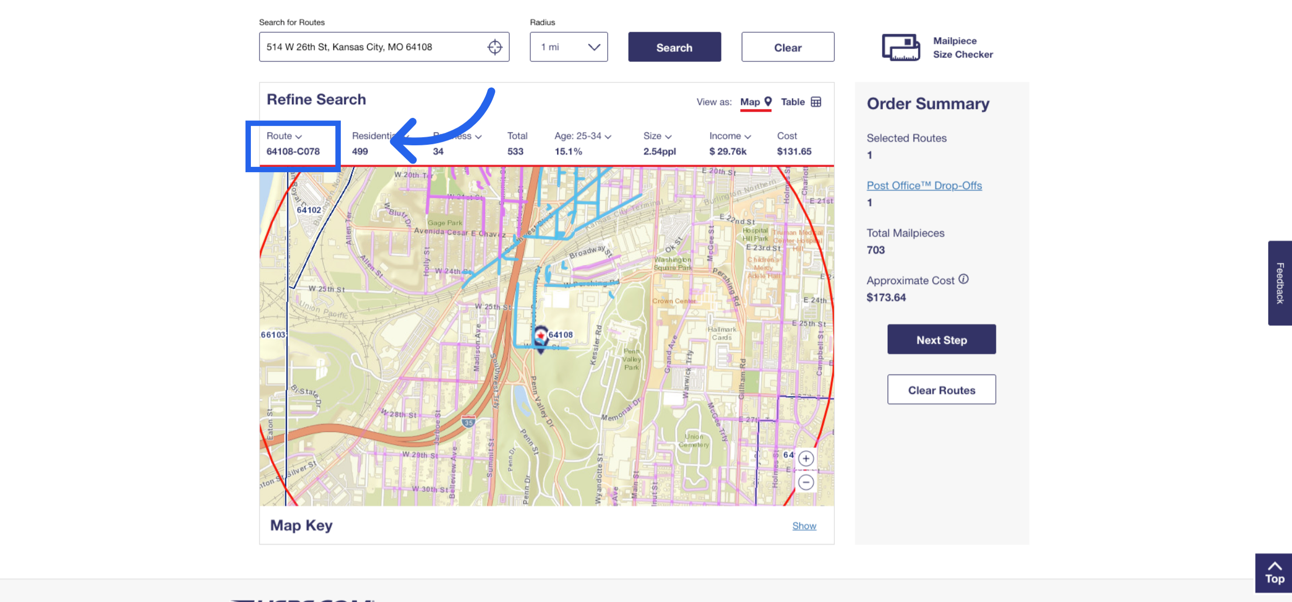Expand the Route column chevron

299,136
